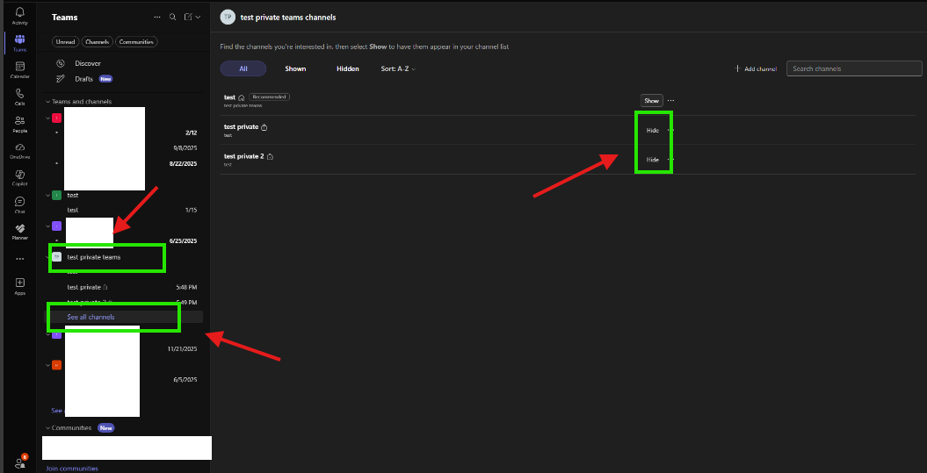The height and width of the screenshot is (473, 927).
Task: Open the Chat view
Action: (19, 204)
